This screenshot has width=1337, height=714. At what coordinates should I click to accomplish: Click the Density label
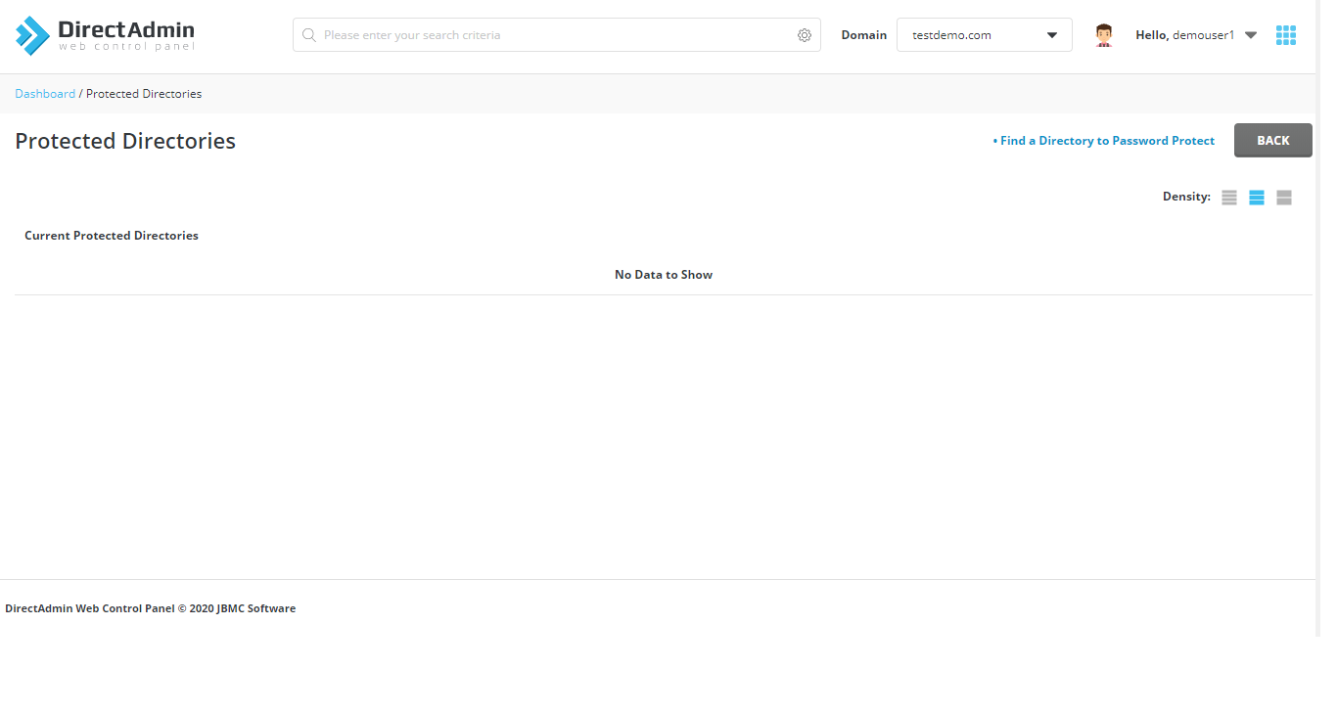pyautogui.click(x=1186, y=197)
